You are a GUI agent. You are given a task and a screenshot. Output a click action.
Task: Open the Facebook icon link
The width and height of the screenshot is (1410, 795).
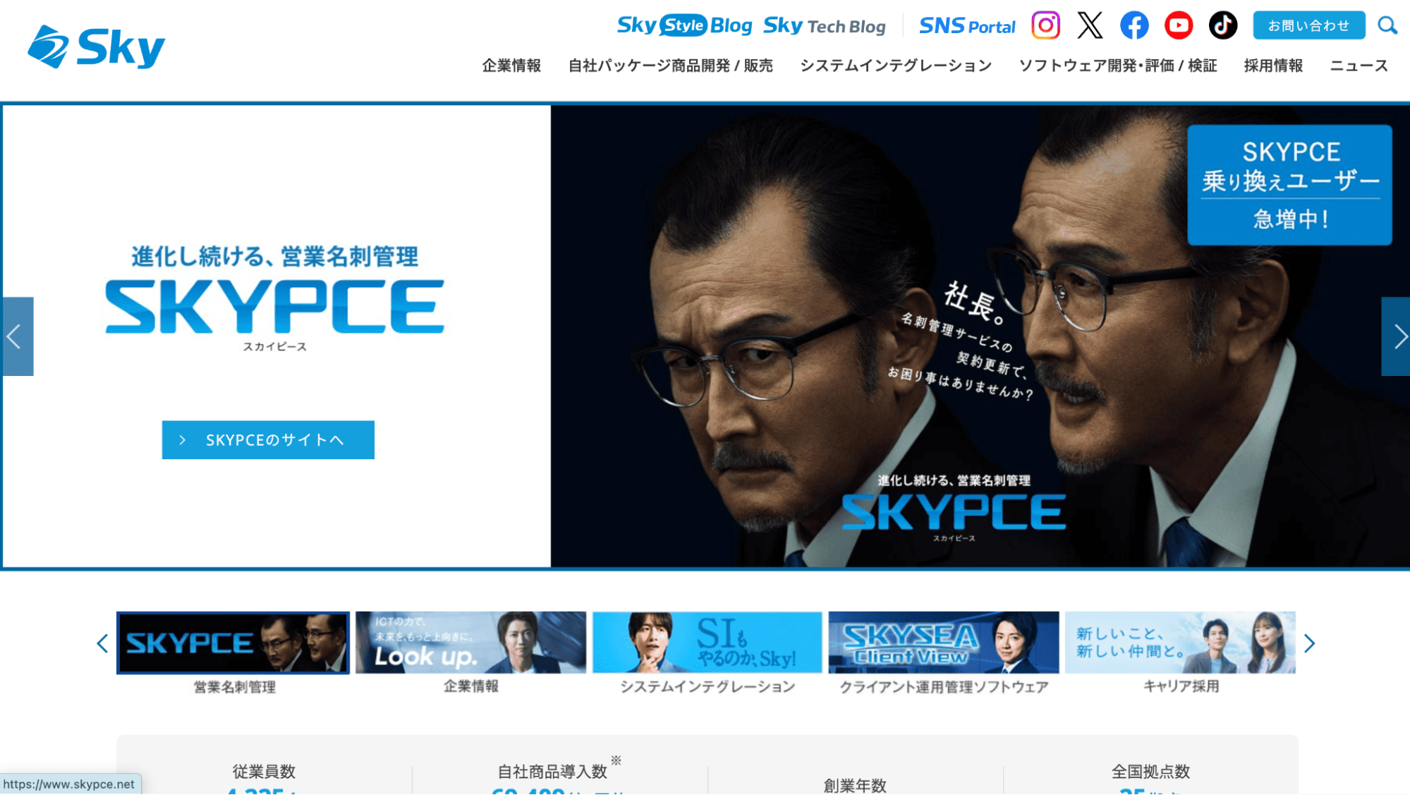(x=1134, y=25)
